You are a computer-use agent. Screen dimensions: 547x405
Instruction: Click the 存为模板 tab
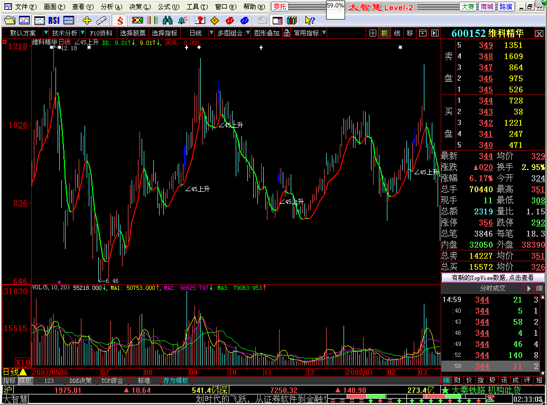click(175, 381)
